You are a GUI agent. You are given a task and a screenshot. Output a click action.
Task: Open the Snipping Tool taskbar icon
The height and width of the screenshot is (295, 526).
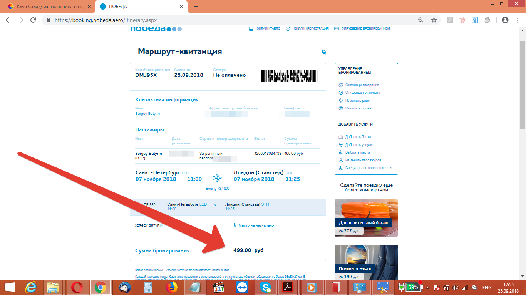[383, 287]
